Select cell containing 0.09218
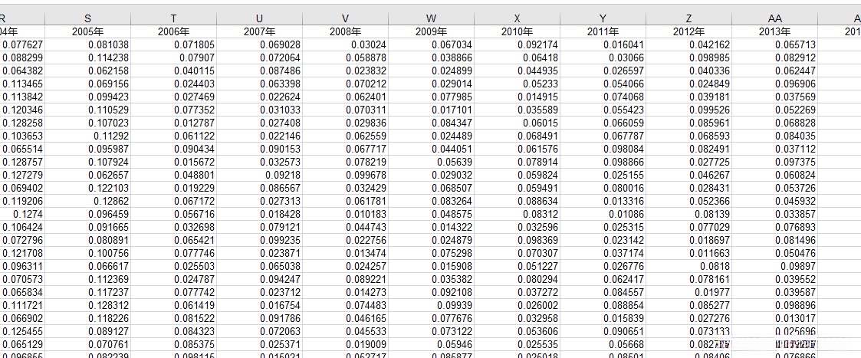Image resolution: width=861 pixels, height=358 pixels. pyautogui.click(x=259, y=175)
